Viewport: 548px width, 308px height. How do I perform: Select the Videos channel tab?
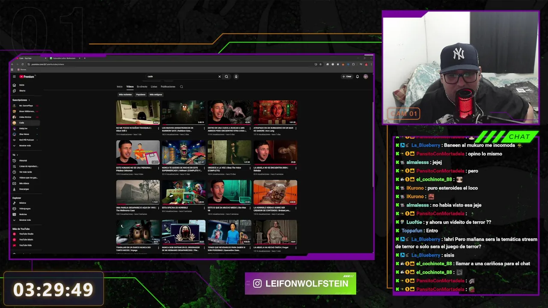click(130, 86)
